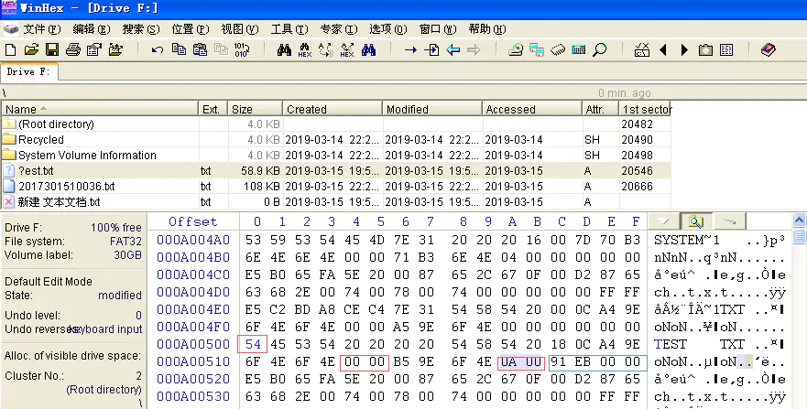
Task: Sort by the Size column header
Action: pyautogui.click(x=255, y=109)
